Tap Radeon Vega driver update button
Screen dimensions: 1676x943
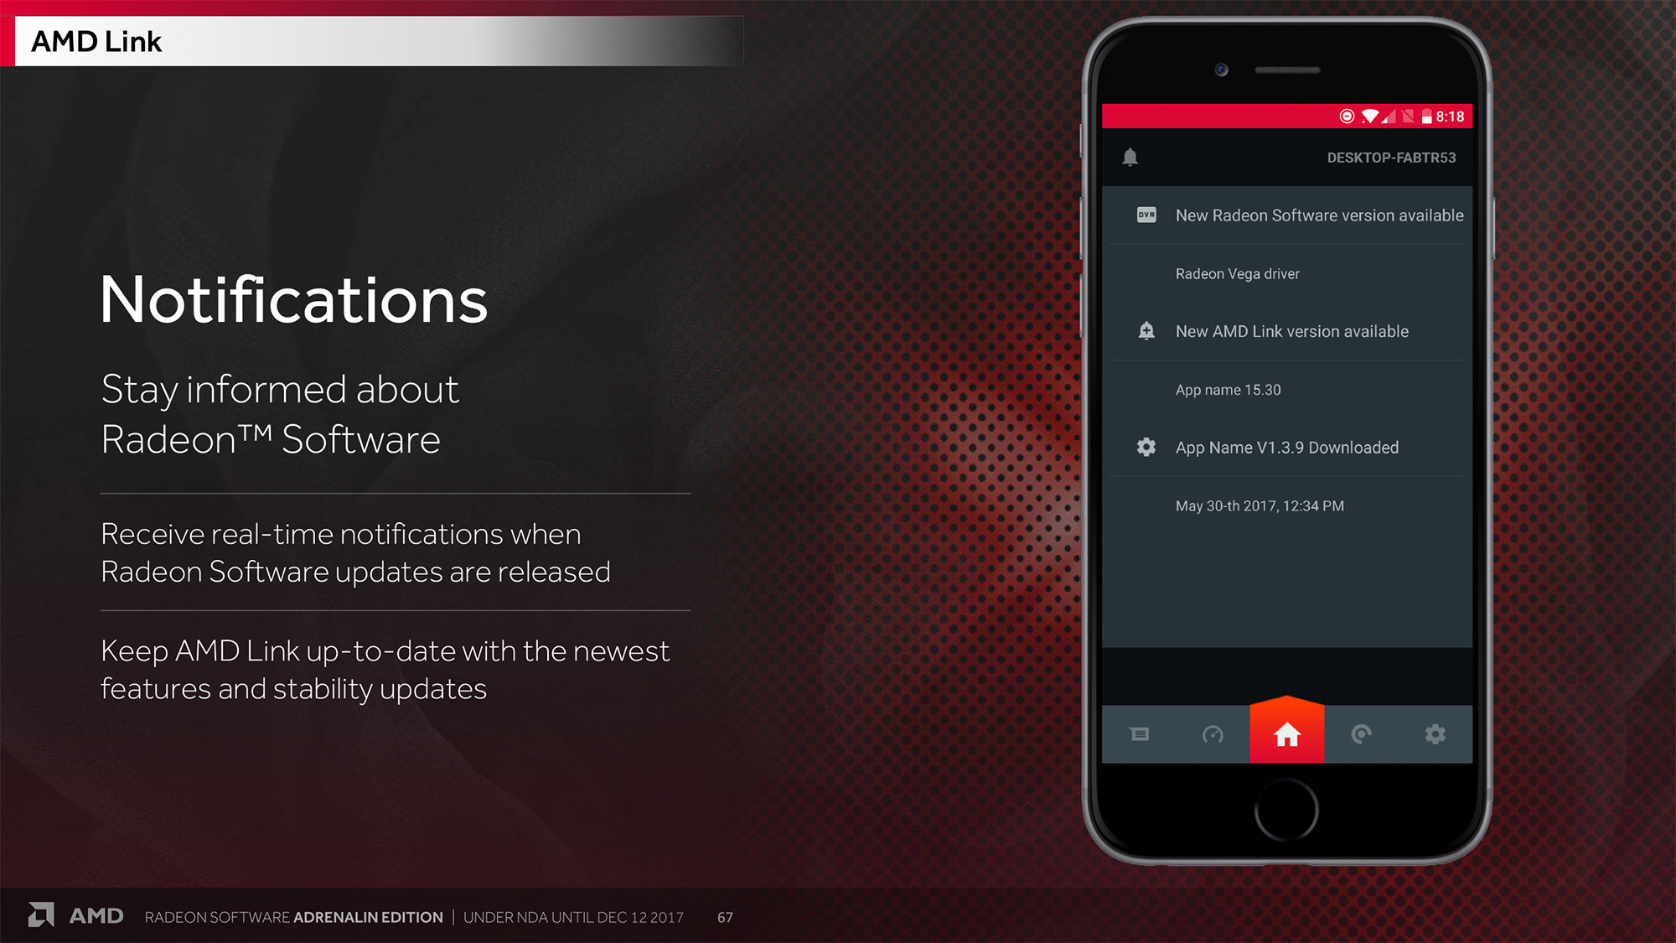click(x=1288, y=273)
